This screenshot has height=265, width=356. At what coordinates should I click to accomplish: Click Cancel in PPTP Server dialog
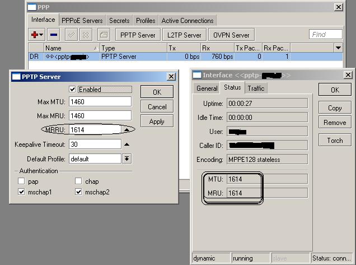157,106
